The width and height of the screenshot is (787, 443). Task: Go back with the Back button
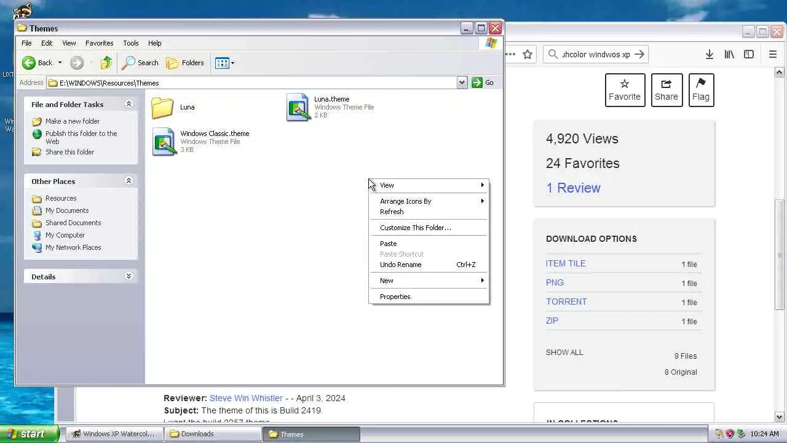(x=38, y=63)
